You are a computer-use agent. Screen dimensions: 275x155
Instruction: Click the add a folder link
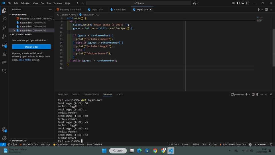click(25, 60)
